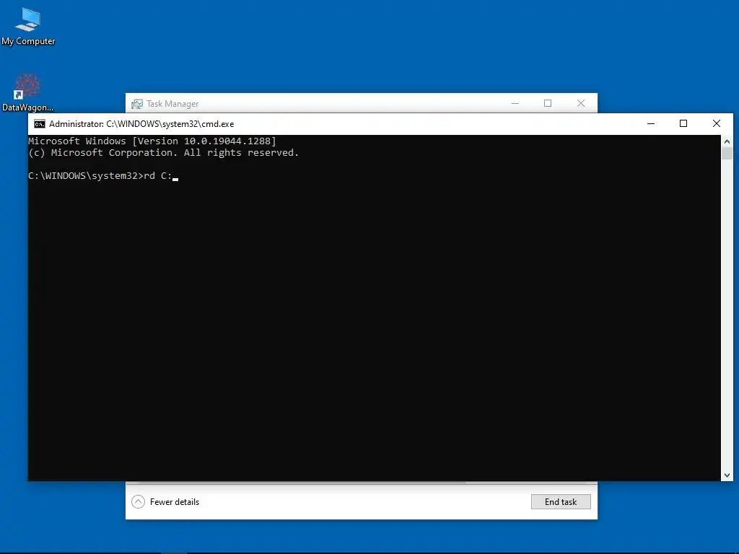Maximize the command prompt window
Image resolution: width=739 pixels, height=554 pixels.
[x=683, y=123]
